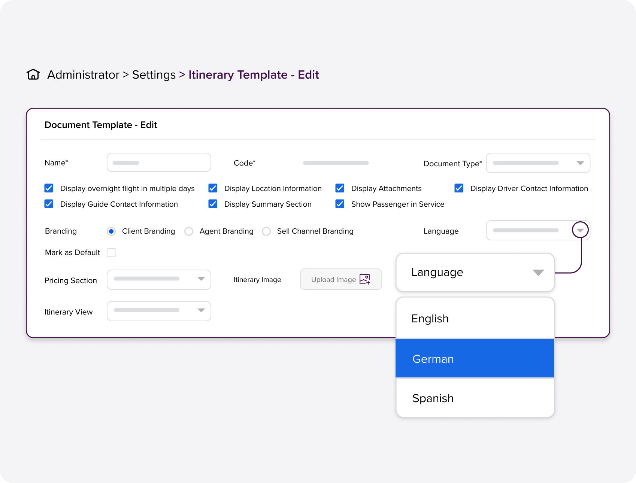
Task: Click into the Name input field
Action: coord(159,162)
